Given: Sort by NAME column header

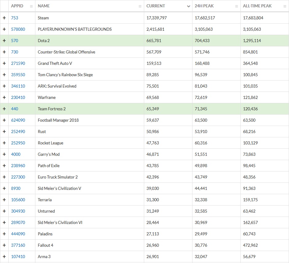Looking at the screenshot, I should [x=44, y=6].
